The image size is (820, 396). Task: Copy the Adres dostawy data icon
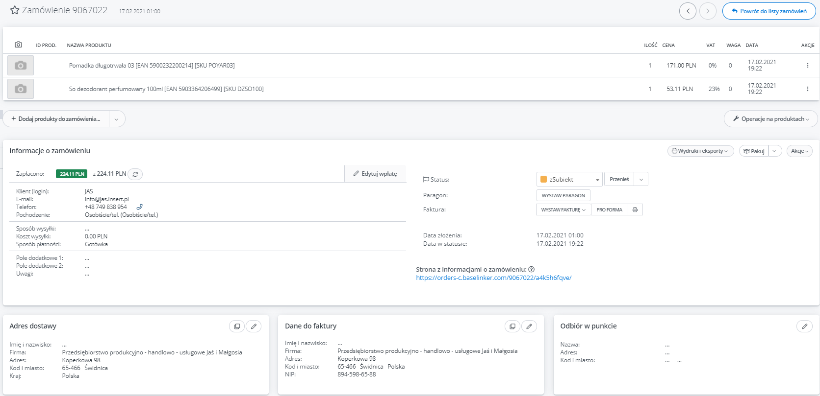[x=237, y=326]
